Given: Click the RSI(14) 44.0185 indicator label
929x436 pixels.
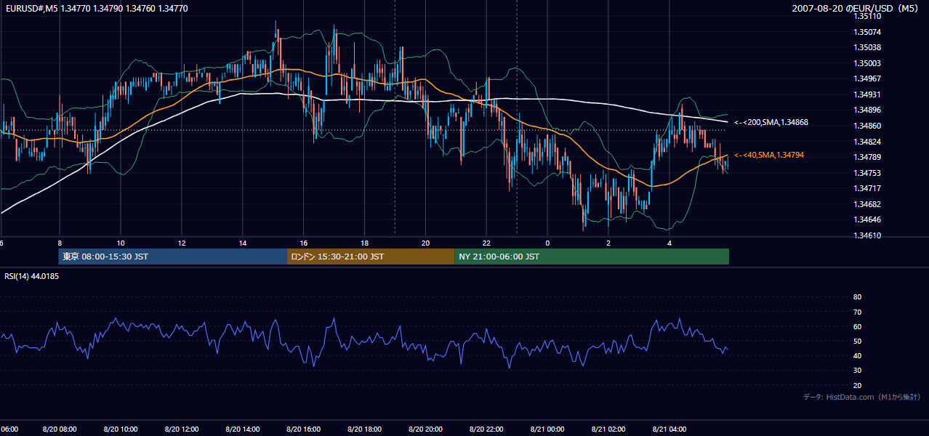Looking at the screenshot, I should tap(32, 276).
